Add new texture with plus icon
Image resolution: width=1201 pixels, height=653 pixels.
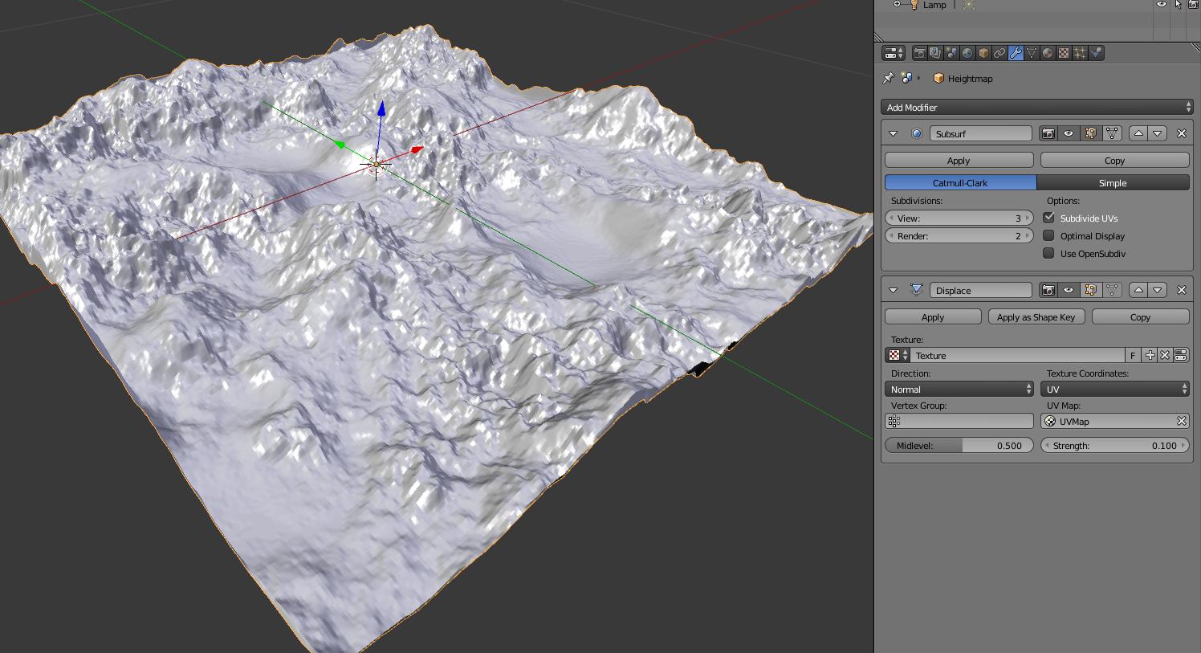1150,355
